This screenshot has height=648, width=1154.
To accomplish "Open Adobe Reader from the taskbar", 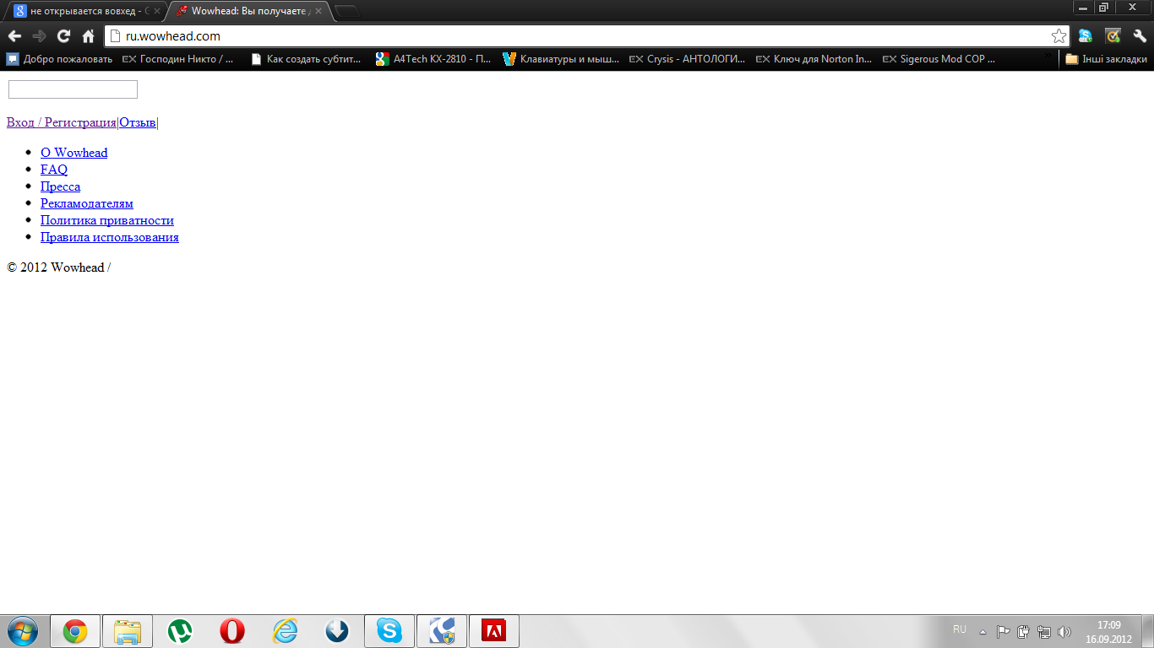I will tap(494, 631).
